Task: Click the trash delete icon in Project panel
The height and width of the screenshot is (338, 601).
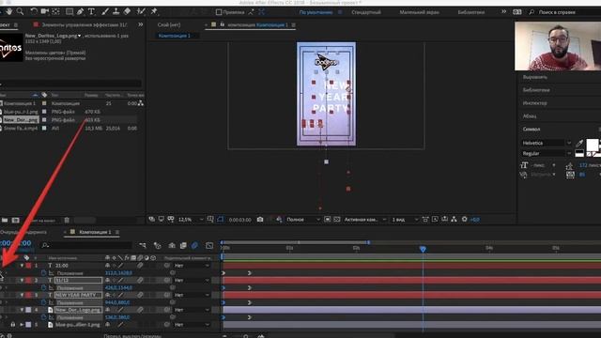Action: click(67, 220)
